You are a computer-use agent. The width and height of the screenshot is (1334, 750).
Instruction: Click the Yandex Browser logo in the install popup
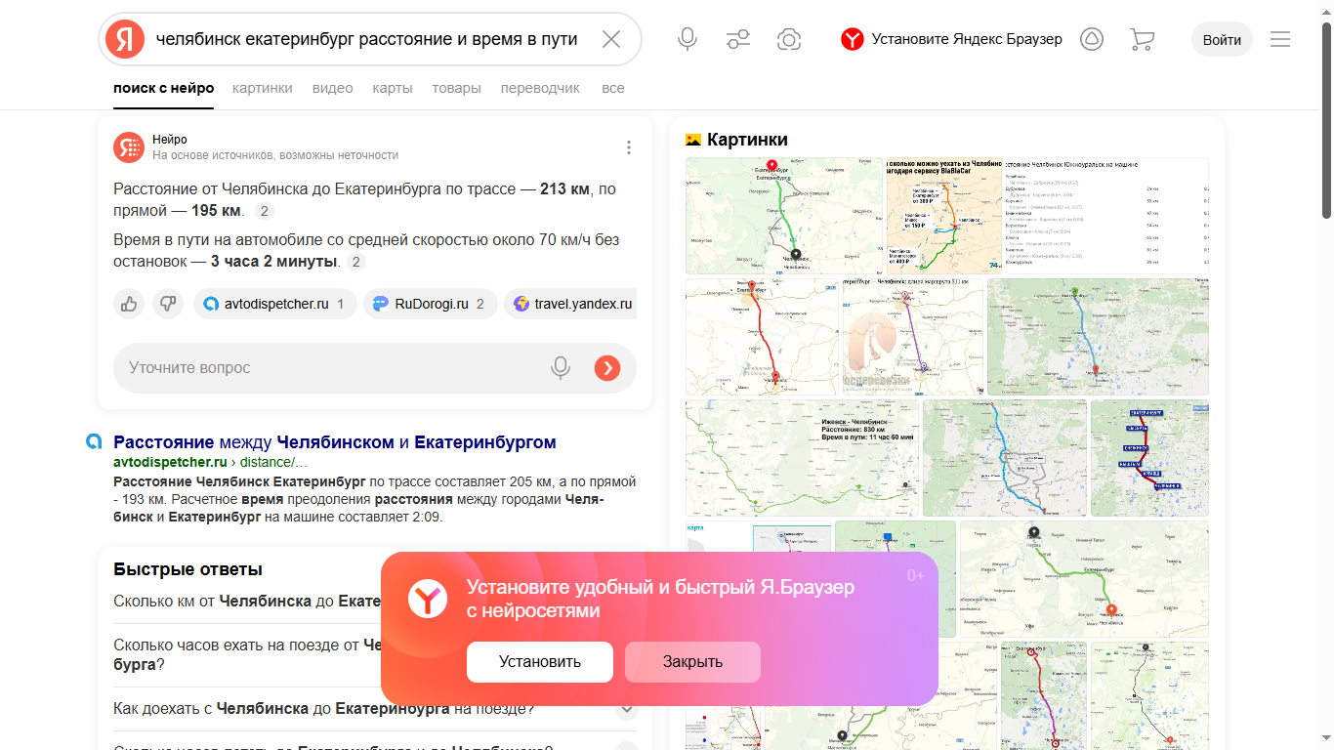428,598
